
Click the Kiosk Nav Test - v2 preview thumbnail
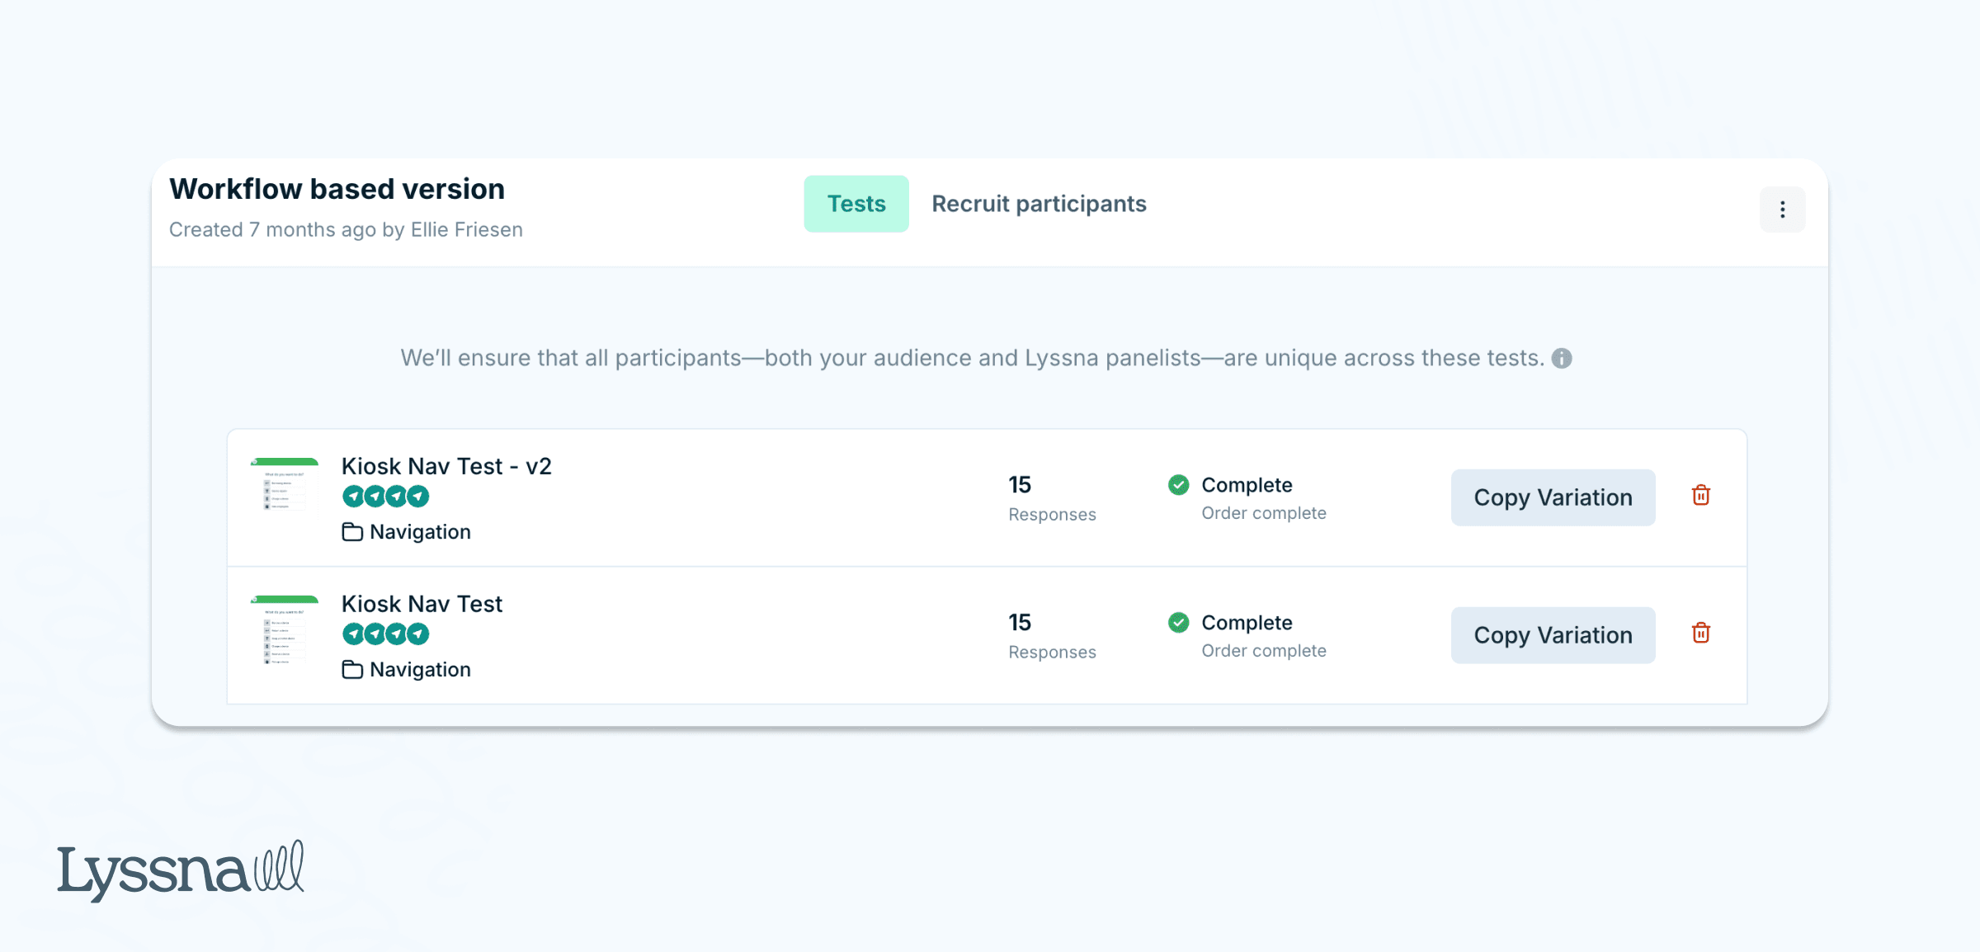click(285, 491)
